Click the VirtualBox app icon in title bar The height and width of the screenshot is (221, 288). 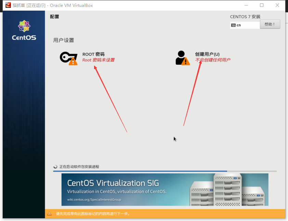coord(8,5)
